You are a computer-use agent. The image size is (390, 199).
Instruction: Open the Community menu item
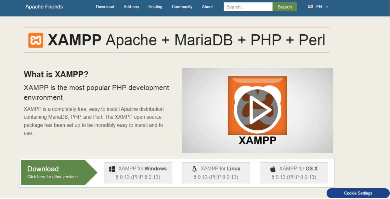point(182,7)
